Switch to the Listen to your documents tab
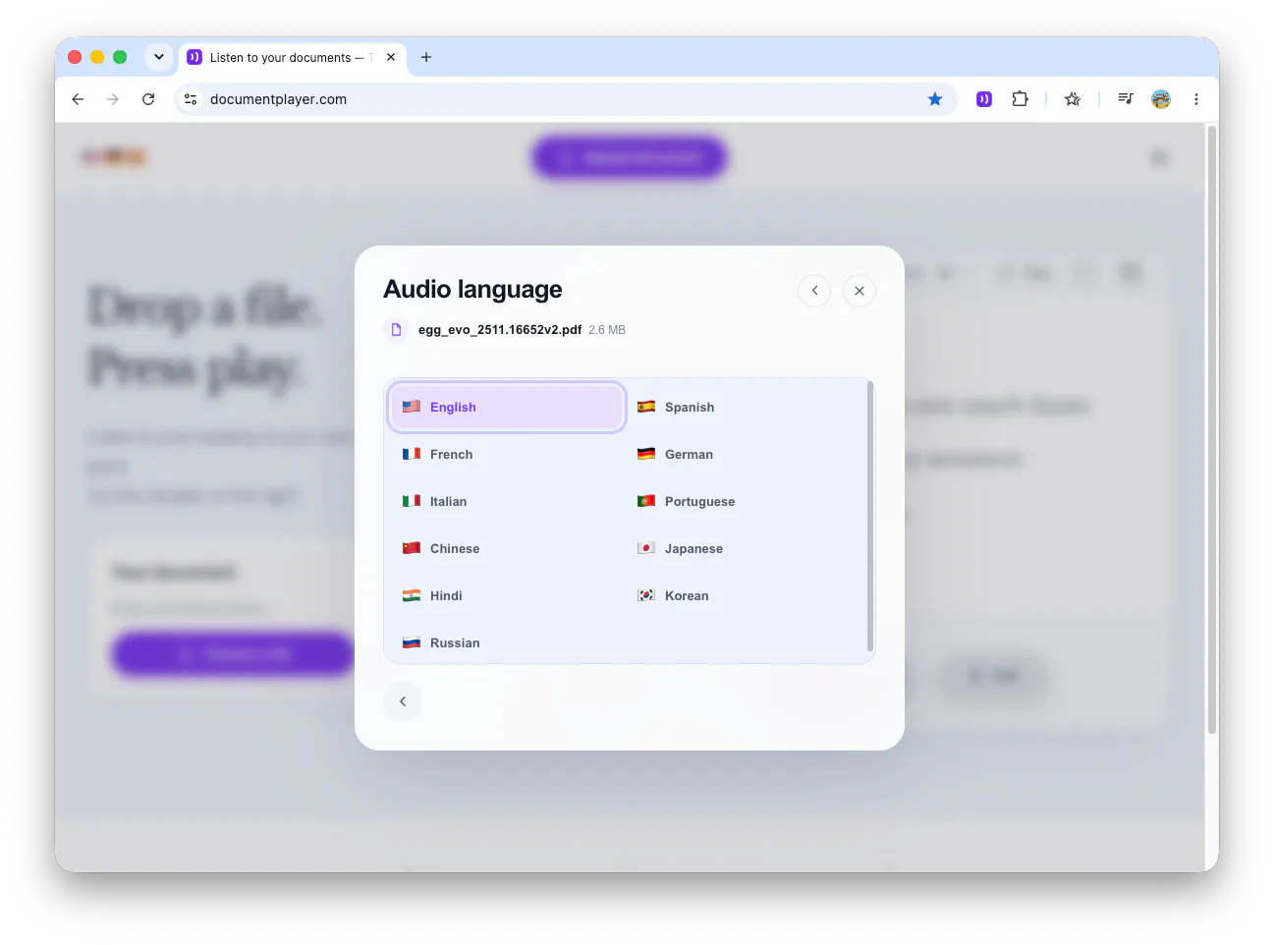The image size is (1274, 945). [293, 58]
